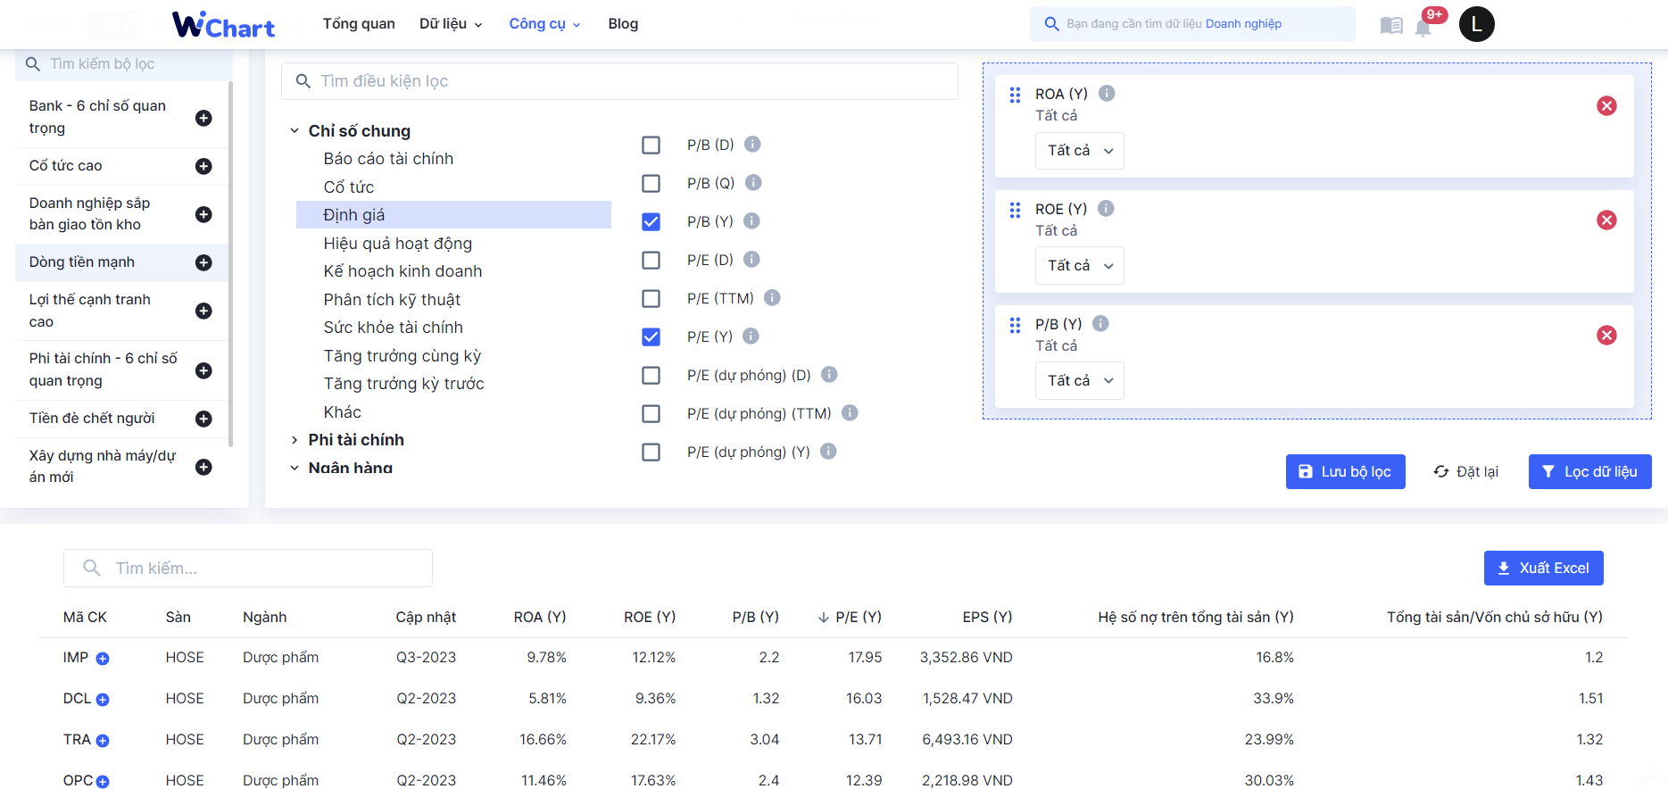This screenshot has height=789, width=1668.
Task: Show info for P/E (TTM) condition
Action: click(x=772, y=297)
